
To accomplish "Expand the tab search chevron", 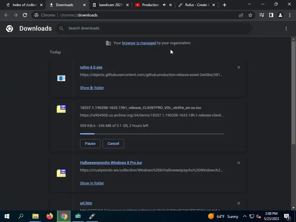I will 249,4.
